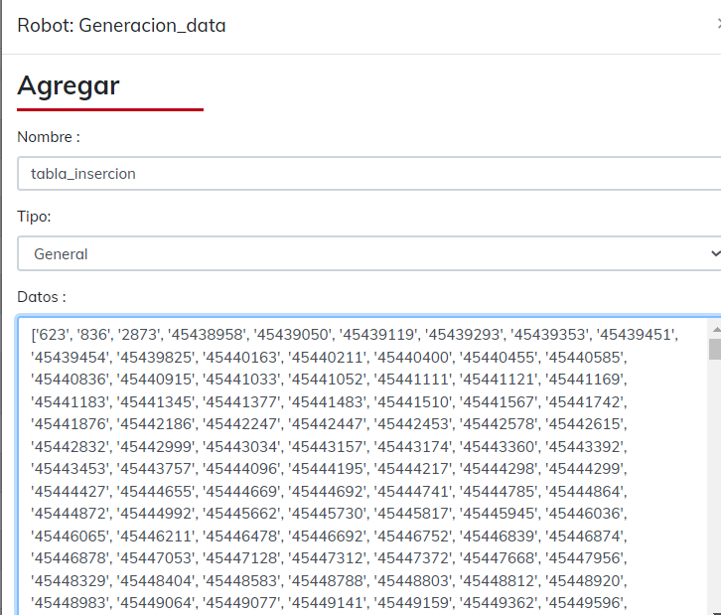Open the Tipo dropdown showing General
Image resolution: width=721 pixels, height=615 pixels.
(367, 254)
